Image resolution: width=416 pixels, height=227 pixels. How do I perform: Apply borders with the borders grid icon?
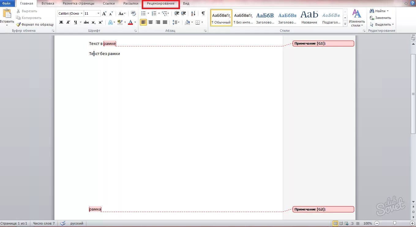pyautogui.click(x=197, y=22)
